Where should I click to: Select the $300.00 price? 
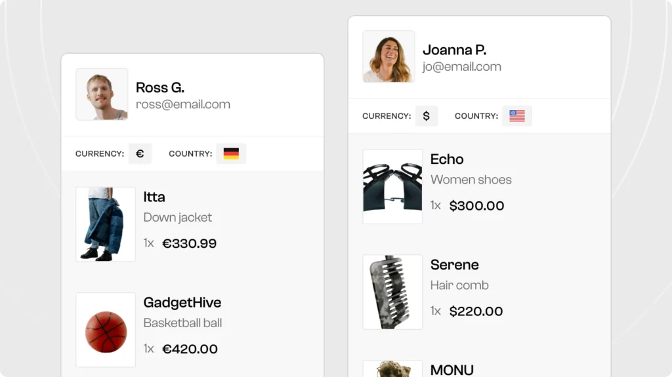476,206
